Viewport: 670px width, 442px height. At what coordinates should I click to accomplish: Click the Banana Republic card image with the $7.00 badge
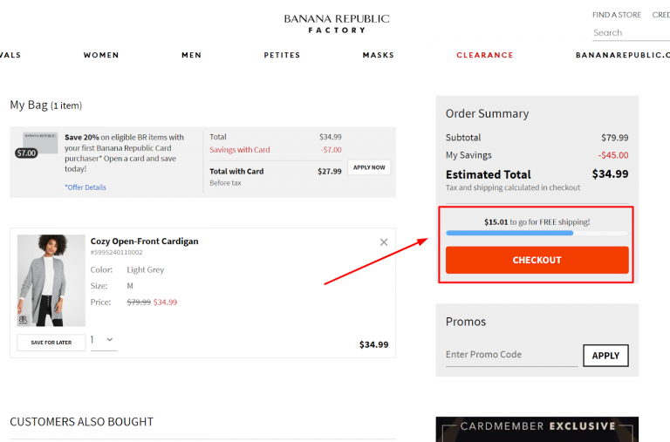coord(37,145)
